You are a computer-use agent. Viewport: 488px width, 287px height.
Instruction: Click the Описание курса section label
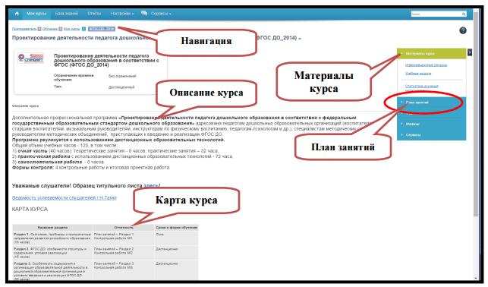[25, 106]
